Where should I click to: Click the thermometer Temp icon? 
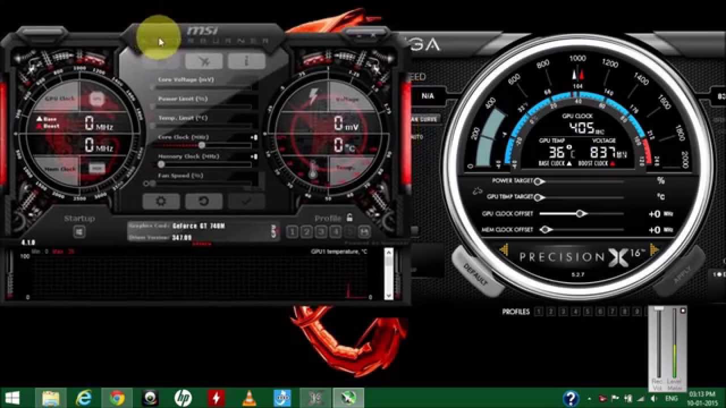pos(313,169)
